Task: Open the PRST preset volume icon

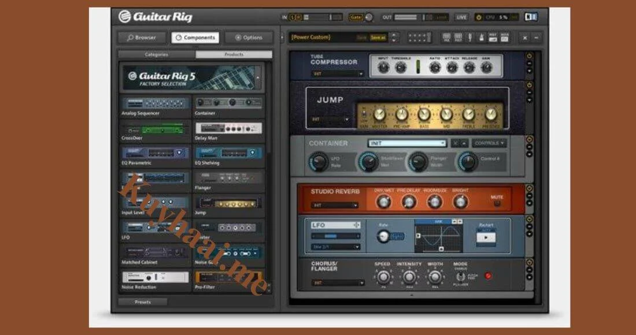Action: pos(493,38)
